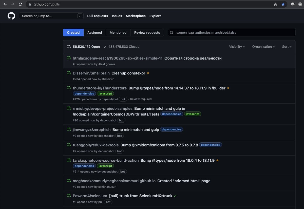Open the Обратная сторона реальности pull request
This screenshot has height=209, width=304.
[193, 58]
